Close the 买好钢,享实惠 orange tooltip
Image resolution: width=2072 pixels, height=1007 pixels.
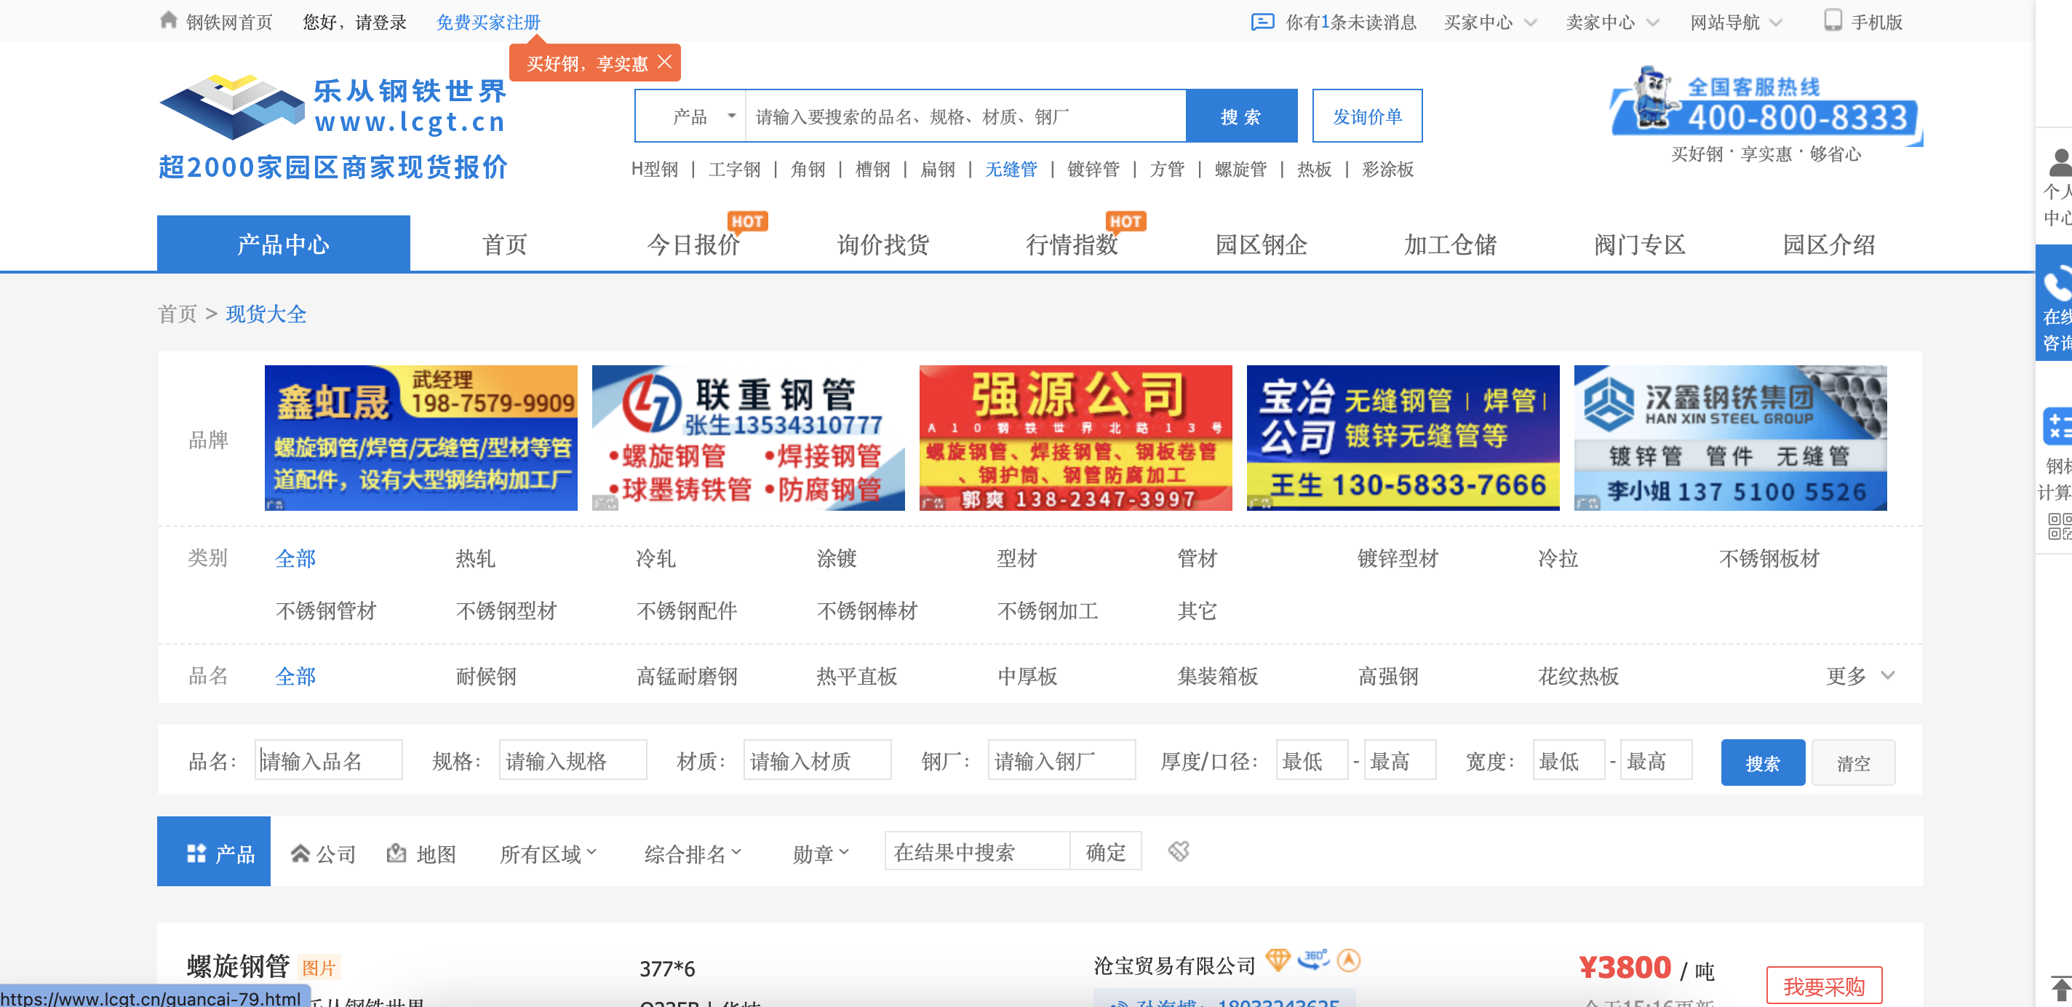(664, 62)
